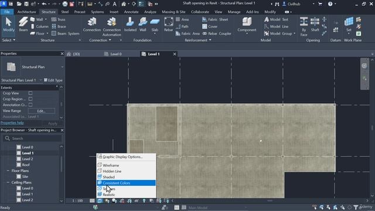The height and width of the screenshot is (211, 375).
Task: Click the By Face opening tool
Action: click(x=304, y=26)
